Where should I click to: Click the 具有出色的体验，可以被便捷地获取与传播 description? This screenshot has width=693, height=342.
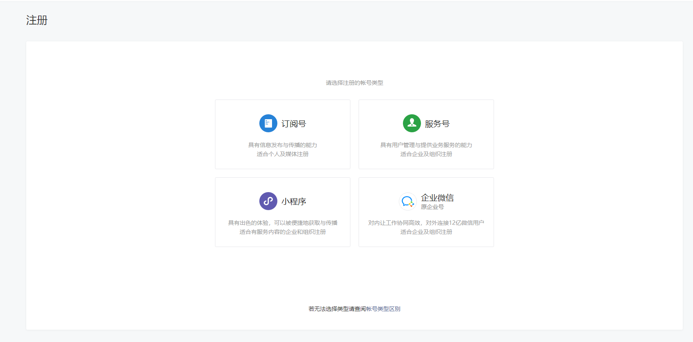(283, 223)
